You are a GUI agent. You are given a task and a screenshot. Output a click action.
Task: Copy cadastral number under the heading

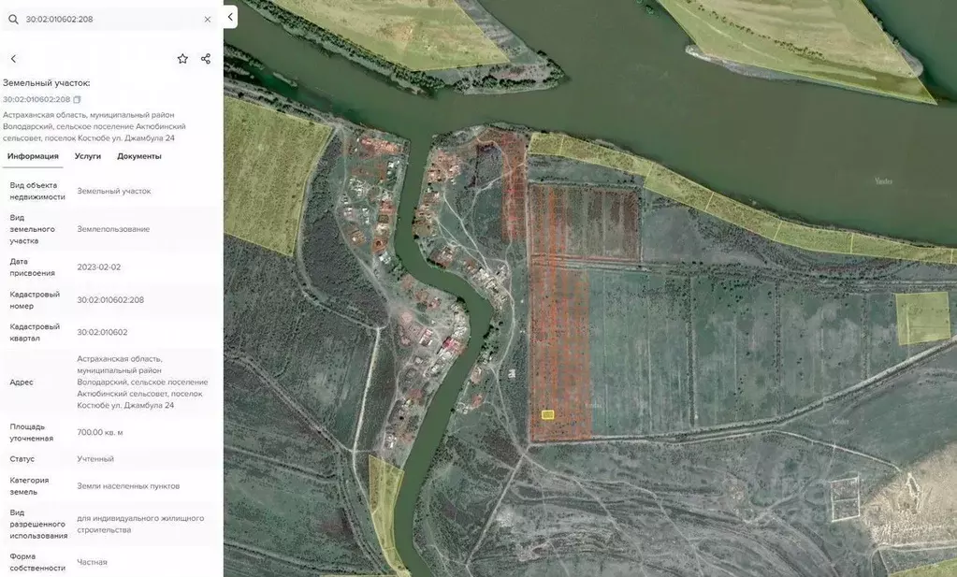click(78, 100)
